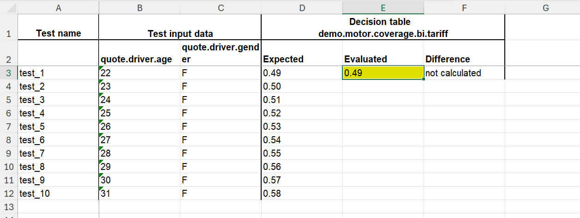Screen dimensions: 580x218
Task: Select column G header
Action: [545, 7]
